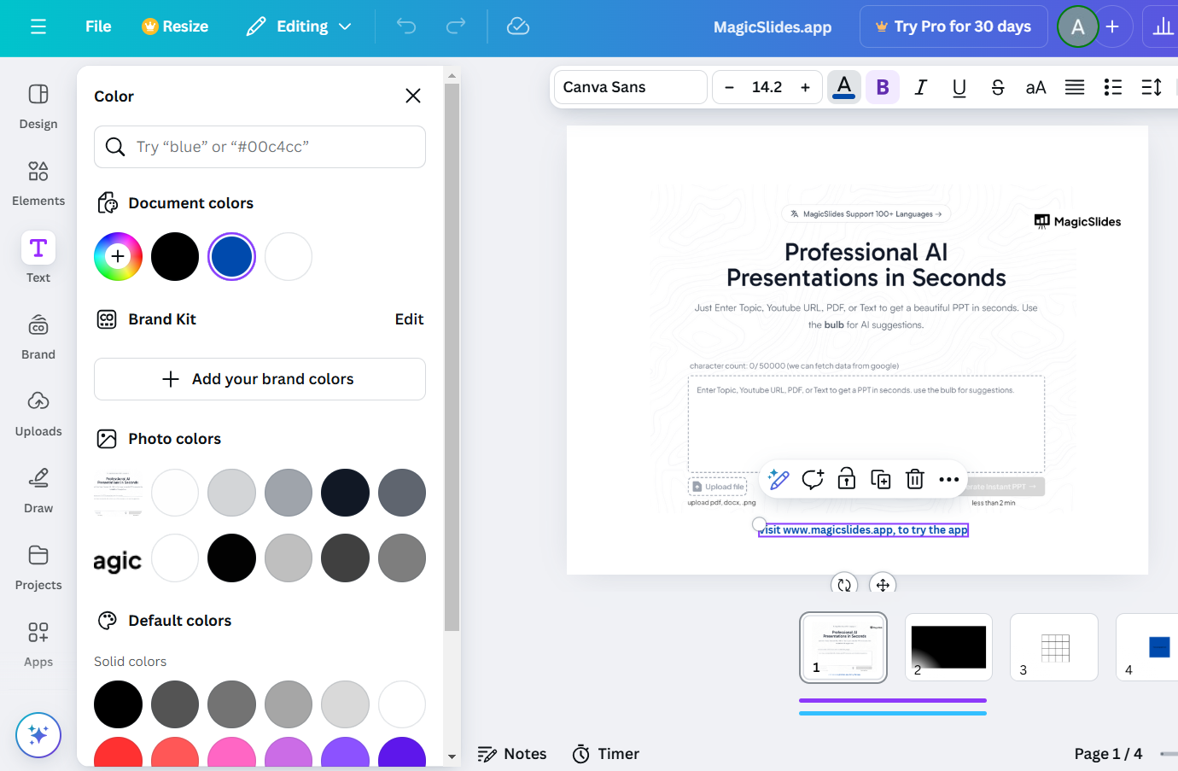Screen dimensions: 1178x771
Task: Open Magic Write pencil in floating toolbar
Action: [779, 480]
